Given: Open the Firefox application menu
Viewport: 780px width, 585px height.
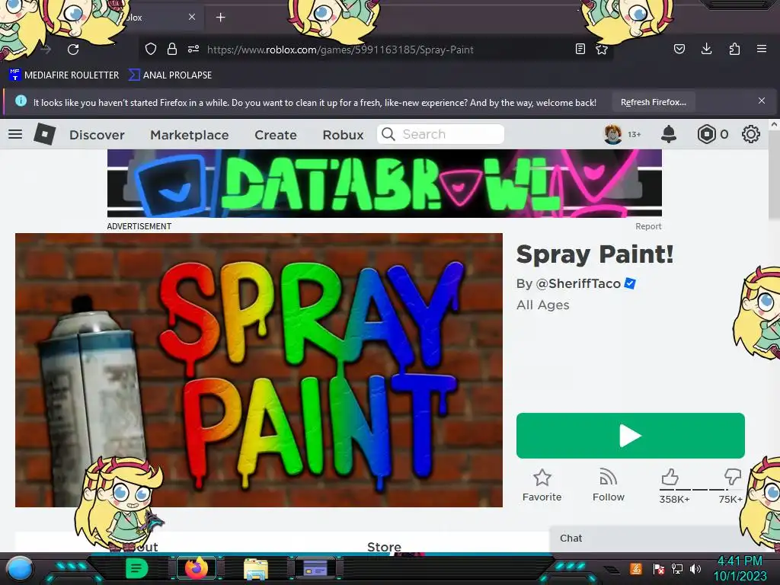Looking at the screenshot, I should (762, 49).
